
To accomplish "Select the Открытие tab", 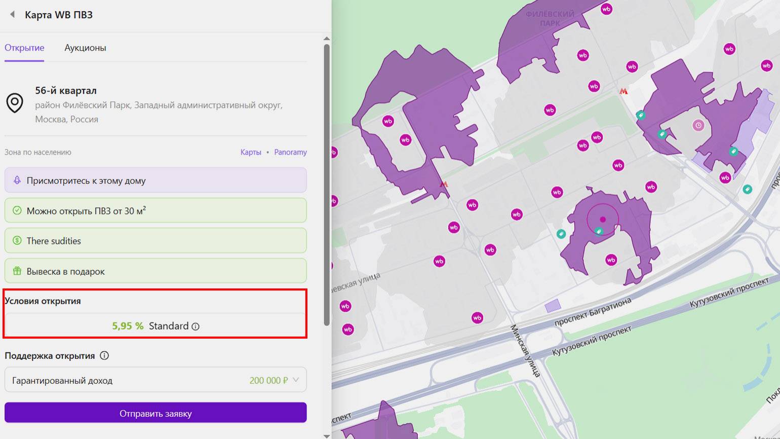I will pyautogui.click(x=24, y=48).
